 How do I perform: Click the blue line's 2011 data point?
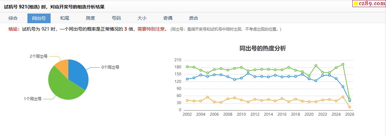pyautogui.click(x=248, y=73)
